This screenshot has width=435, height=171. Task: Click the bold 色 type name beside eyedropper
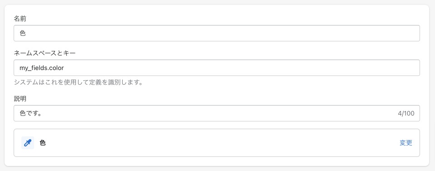pos(42,143)
